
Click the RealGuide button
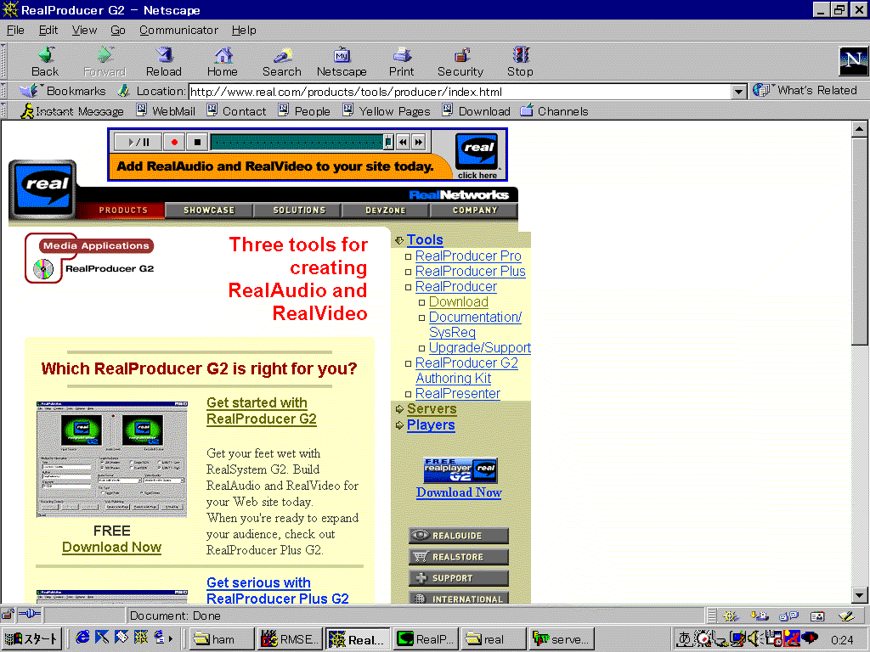pyautogui.click(x=458, y=536)
